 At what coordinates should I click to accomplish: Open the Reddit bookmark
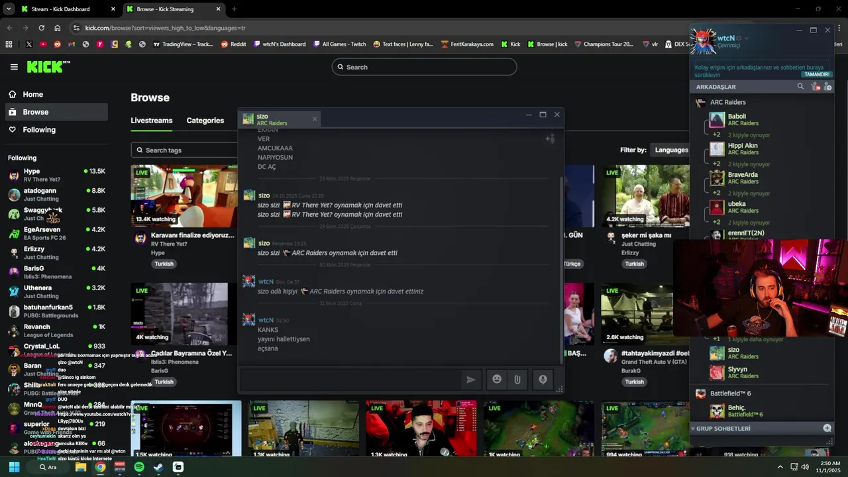coord(233,44)
